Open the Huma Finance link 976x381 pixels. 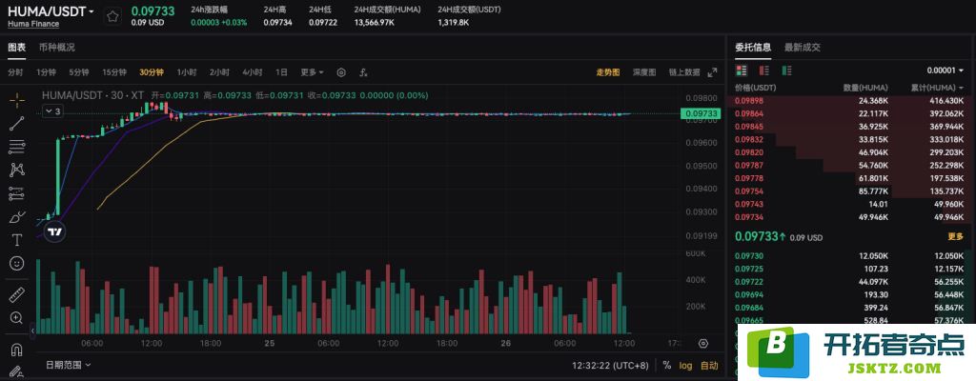click(x=33, y=24)
